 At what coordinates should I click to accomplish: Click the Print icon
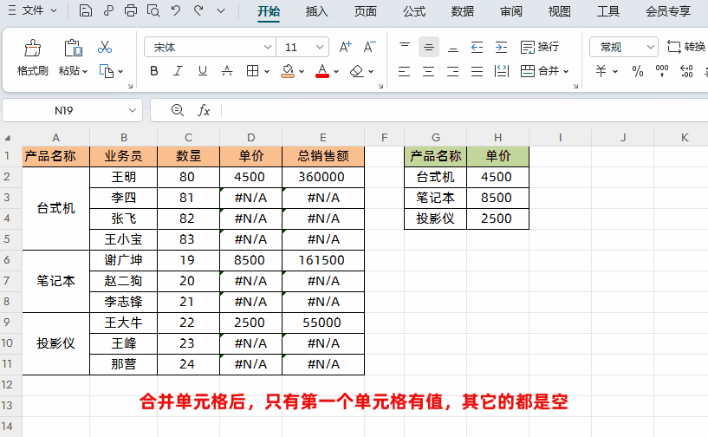pos(131,10)
